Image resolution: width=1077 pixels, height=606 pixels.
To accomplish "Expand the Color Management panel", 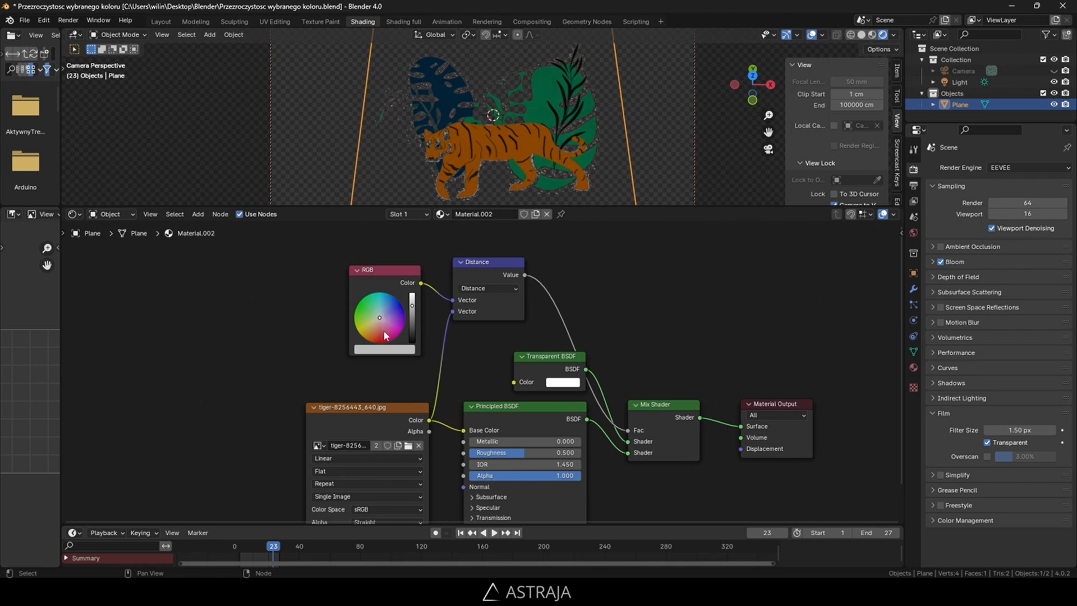I will point(965,521).
